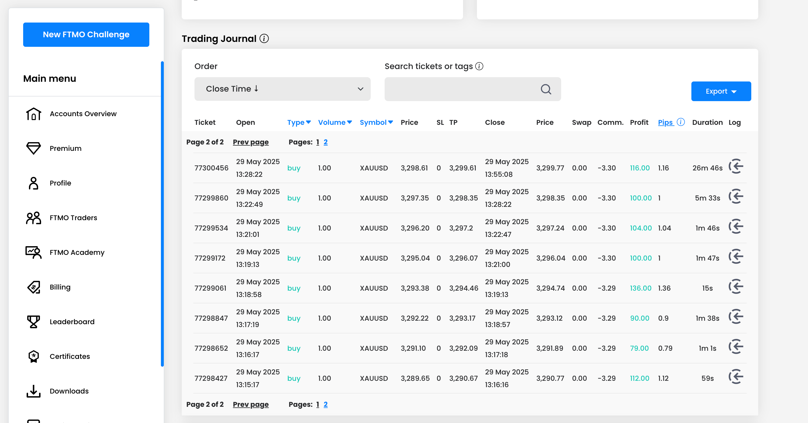
Task: Click the Certificates badge icon
Action: pyautogui.click(x=33, y=356)
